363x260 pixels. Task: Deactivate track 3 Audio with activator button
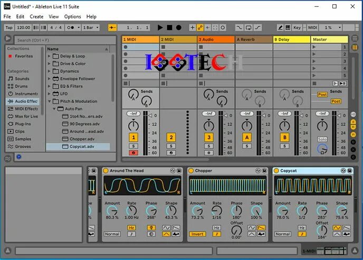209,138
